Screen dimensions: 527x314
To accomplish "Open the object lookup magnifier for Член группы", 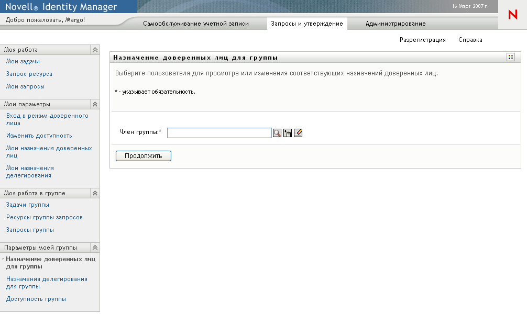I will pos(277,132).
